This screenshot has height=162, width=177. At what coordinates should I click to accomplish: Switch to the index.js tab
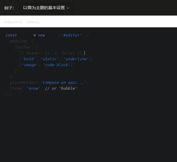[x=33, y=22]
